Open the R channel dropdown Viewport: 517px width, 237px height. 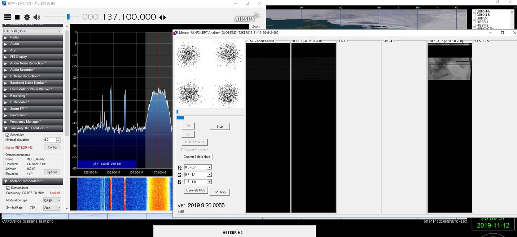[198, 167]
